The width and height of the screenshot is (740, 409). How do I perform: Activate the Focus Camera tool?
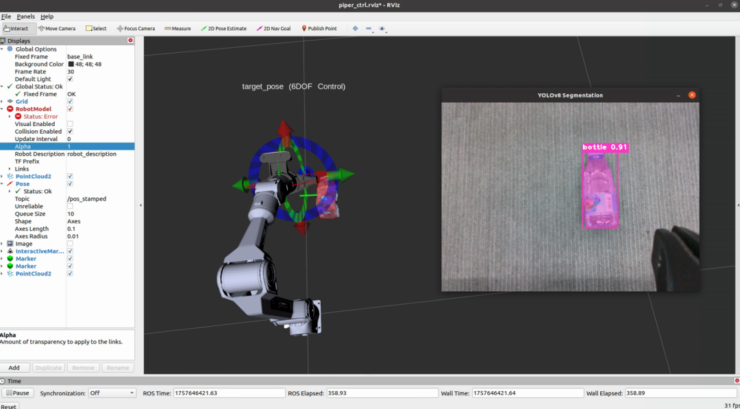click(x=136, y=28)
